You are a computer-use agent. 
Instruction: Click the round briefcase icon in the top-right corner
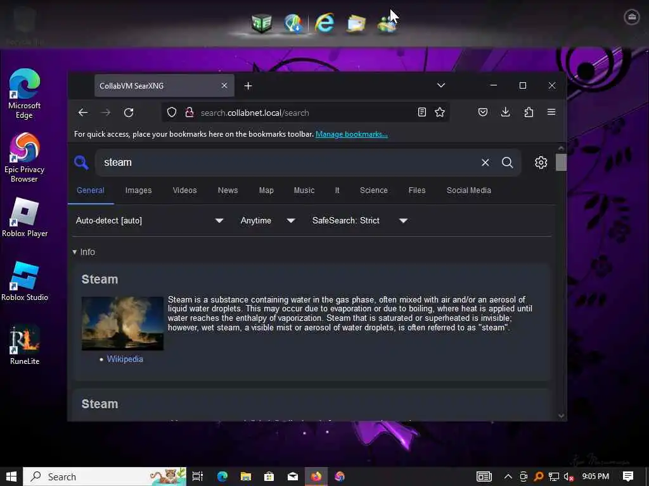(632, 17)
